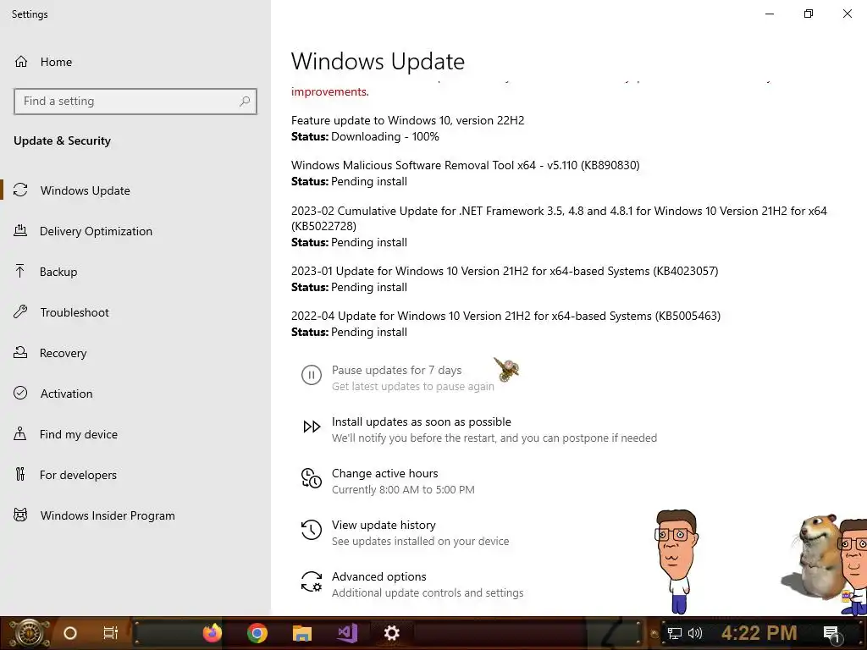Click the pause circle icon

(312, 375)
